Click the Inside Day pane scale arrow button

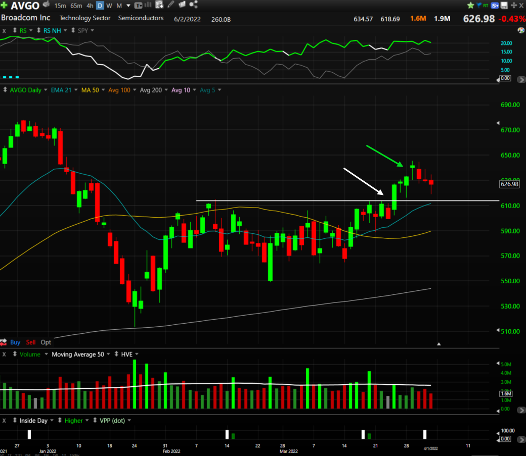tap(521, 439)
